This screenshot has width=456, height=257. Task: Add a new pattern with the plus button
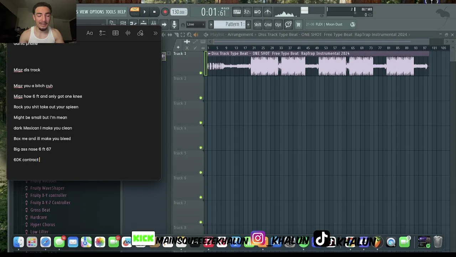248,24
